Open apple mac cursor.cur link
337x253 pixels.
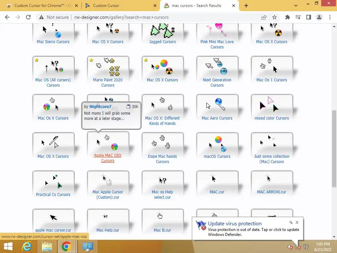[x=53, y=230]
